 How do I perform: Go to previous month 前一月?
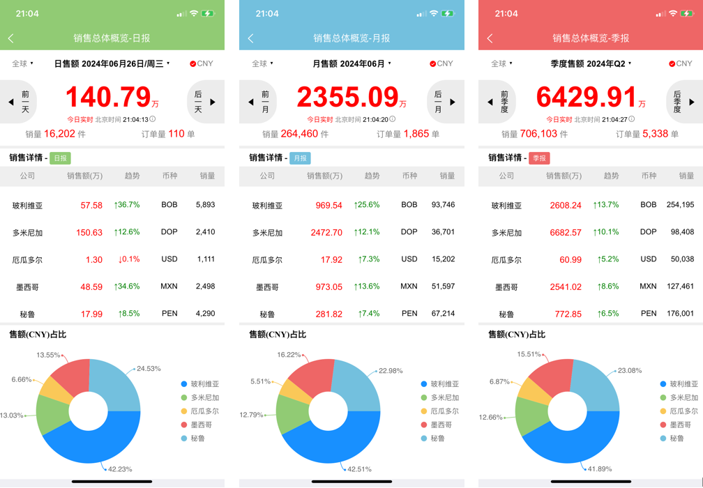pyautogui.click(x=258, y=102)
